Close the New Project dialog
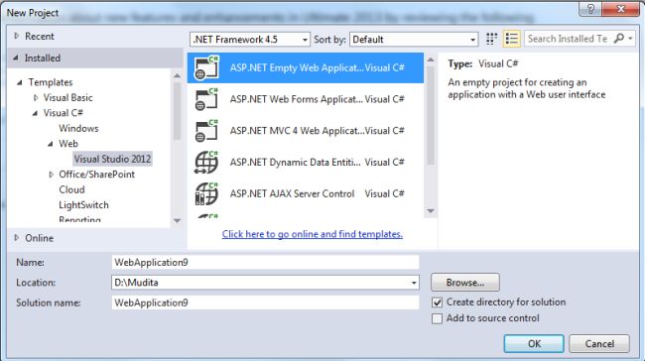645x361 pixels. click(x=621, y=9)
